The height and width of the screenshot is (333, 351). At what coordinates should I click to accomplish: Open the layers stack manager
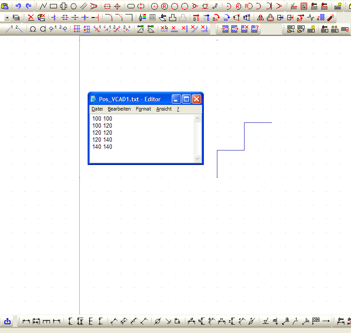pos(16,18)
